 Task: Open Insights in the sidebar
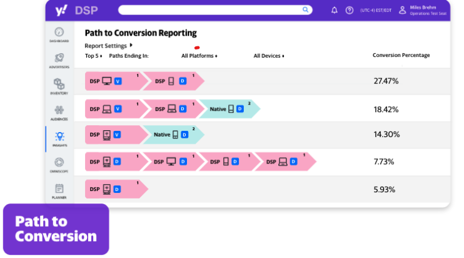(59, 139)
